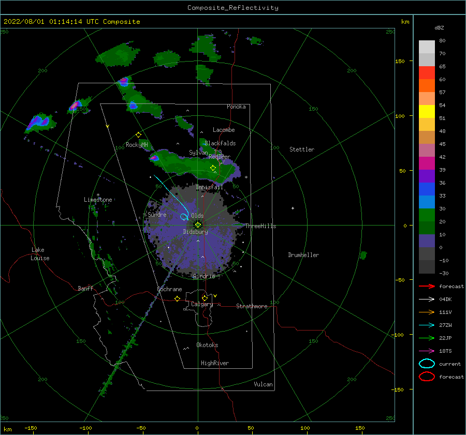Viewport: 466px width, 435px height.
Task: Click the HighRiver label
Action: (x=215, y=363)
